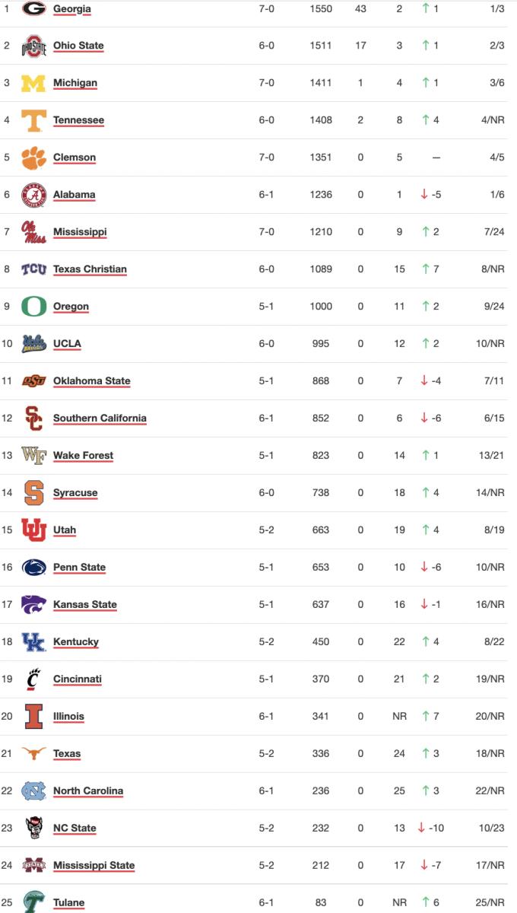Click the Syracuse orange S logo
Image resolution: width=517 pixels, height=913 pixels.
(33, 493)
